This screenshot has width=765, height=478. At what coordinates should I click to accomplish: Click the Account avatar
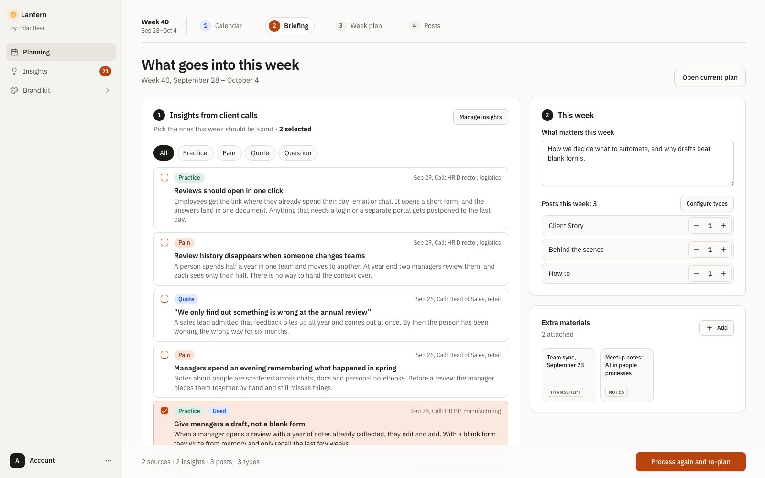[x=17, y=461]
